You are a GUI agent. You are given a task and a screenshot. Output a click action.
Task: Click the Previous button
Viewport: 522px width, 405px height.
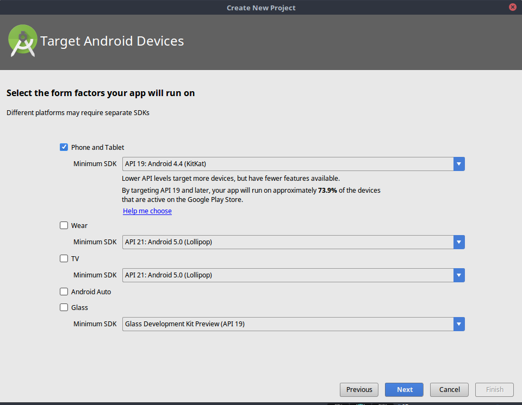coord(359,389)
